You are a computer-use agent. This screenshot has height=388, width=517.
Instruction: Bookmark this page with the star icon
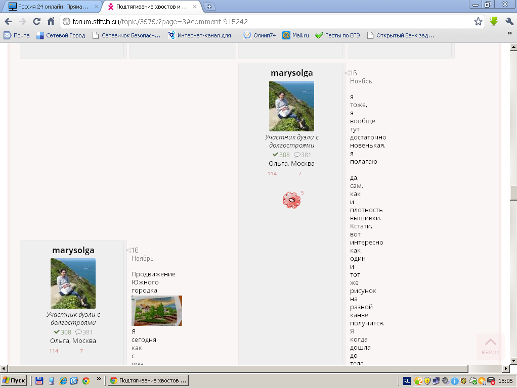[x=478, y=22]
